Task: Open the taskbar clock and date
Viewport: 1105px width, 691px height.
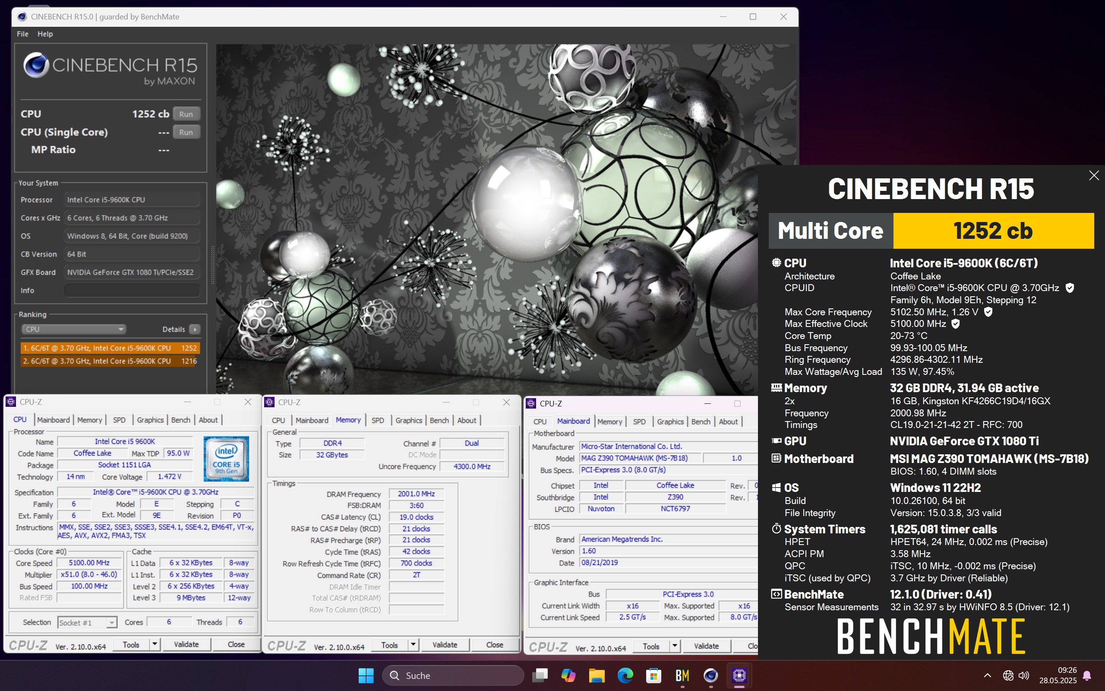Action: [1058, 675]
